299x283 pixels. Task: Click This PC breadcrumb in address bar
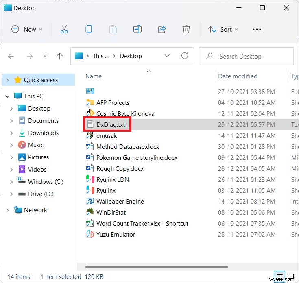100,56
